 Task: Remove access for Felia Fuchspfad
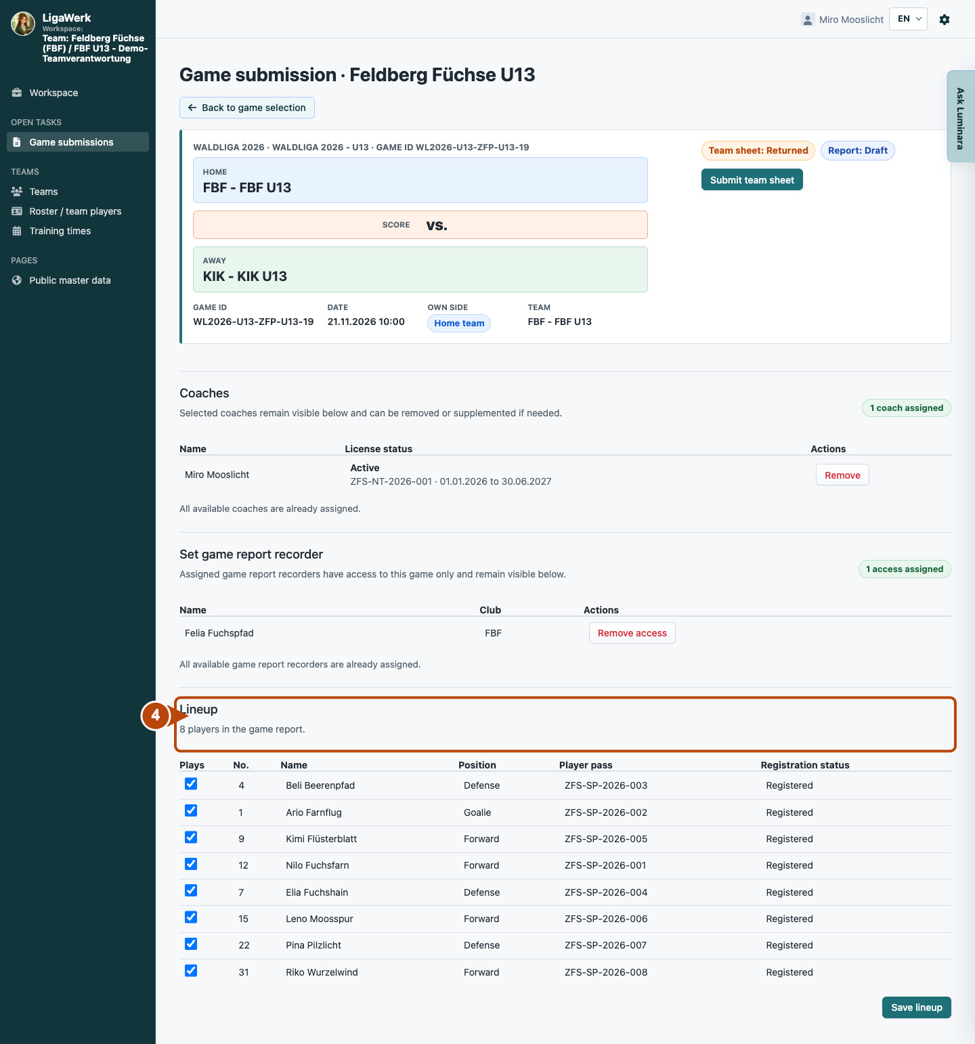632,633
